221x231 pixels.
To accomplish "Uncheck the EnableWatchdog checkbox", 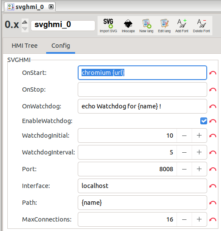I will click(x=204, y=121).
